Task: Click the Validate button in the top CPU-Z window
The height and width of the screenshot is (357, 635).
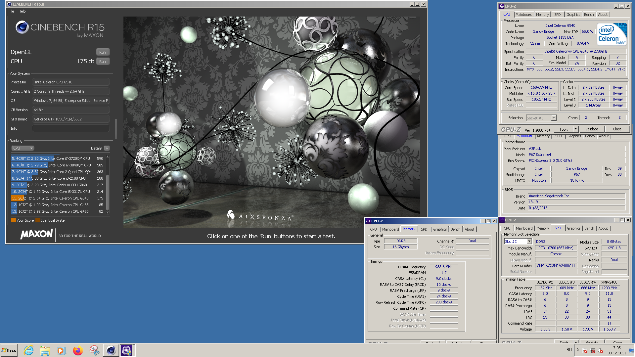Action: point(592,129)
